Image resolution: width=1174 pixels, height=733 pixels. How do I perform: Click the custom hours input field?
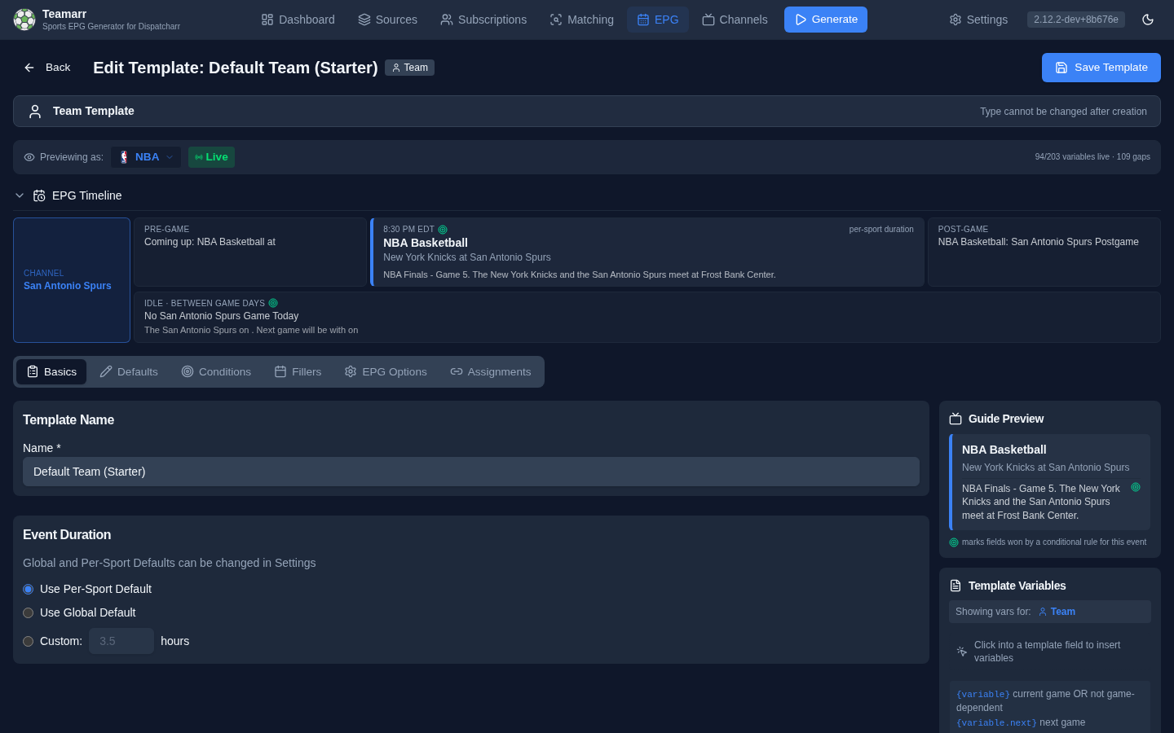coord(121,641)
